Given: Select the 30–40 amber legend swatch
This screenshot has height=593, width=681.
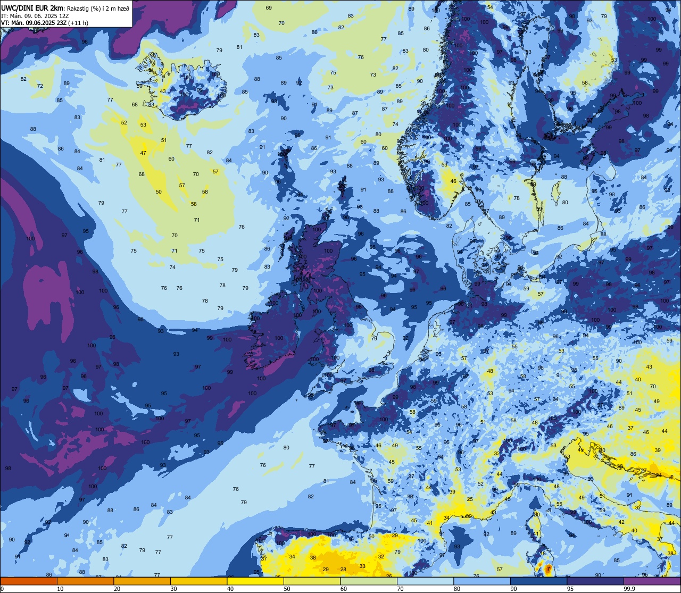Looking at the screenshot, I should [x=198, y=581].
